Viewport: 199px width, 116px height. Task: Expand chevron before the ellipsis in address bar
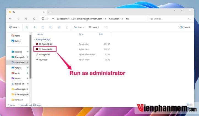[x=48, y=19]
